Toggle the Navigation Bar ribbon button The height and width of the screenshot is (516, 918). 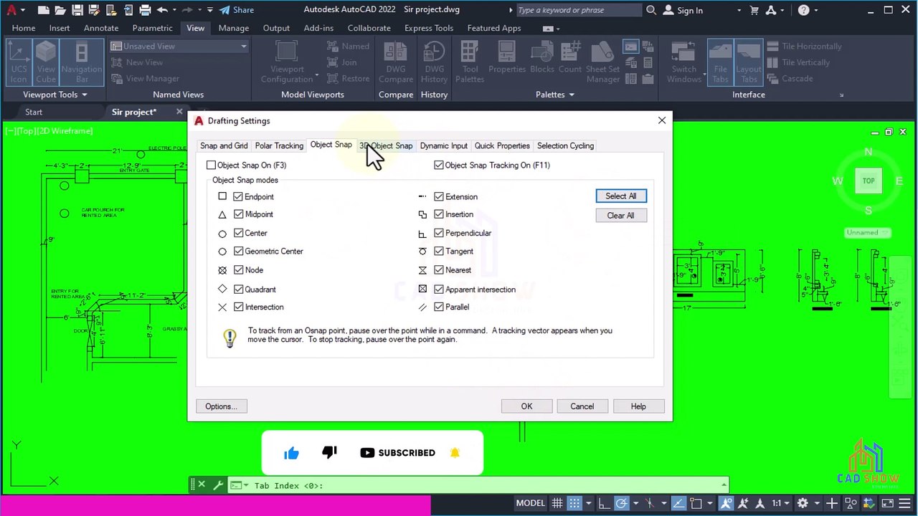tap(82, 62)
